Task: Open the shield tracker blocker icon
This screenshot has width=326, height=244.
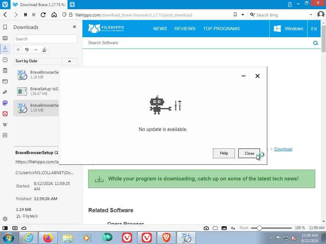Action: tap(64, 15)
